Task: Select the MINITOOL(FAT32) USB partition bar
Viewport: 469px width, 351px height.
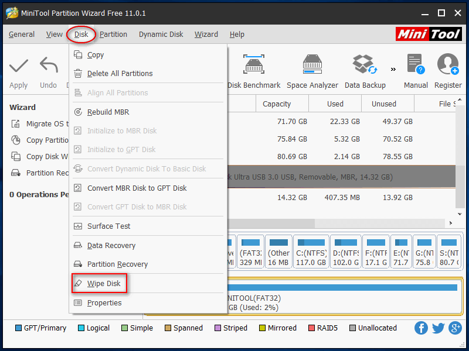Action: [x=345, y=296]
